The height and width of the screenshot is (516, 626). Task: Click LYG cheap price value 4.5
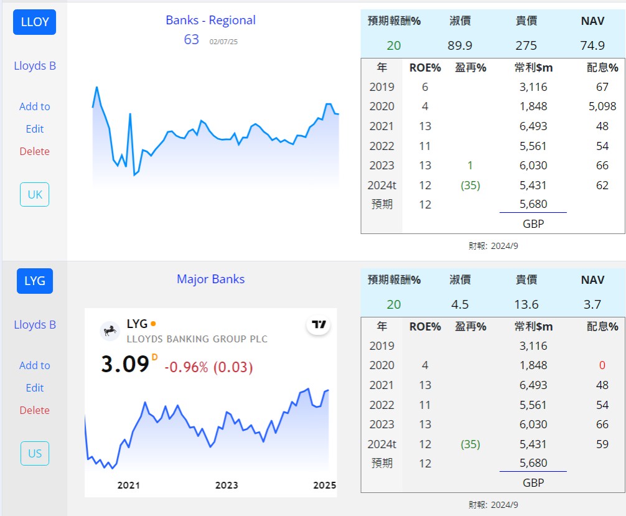pos(460,304)
